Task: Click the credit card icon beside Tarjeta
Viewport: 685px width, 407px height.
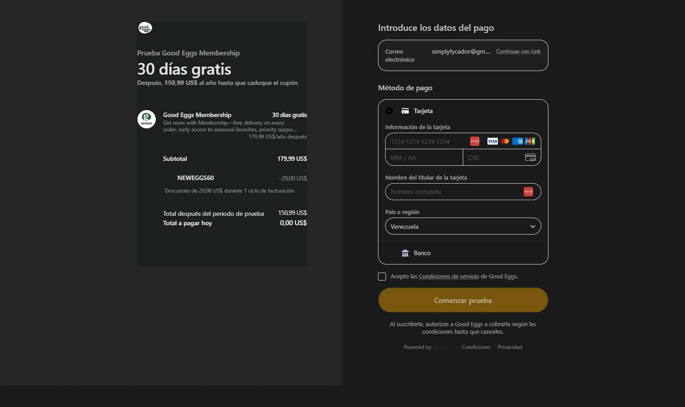Action: pos(405,111)
